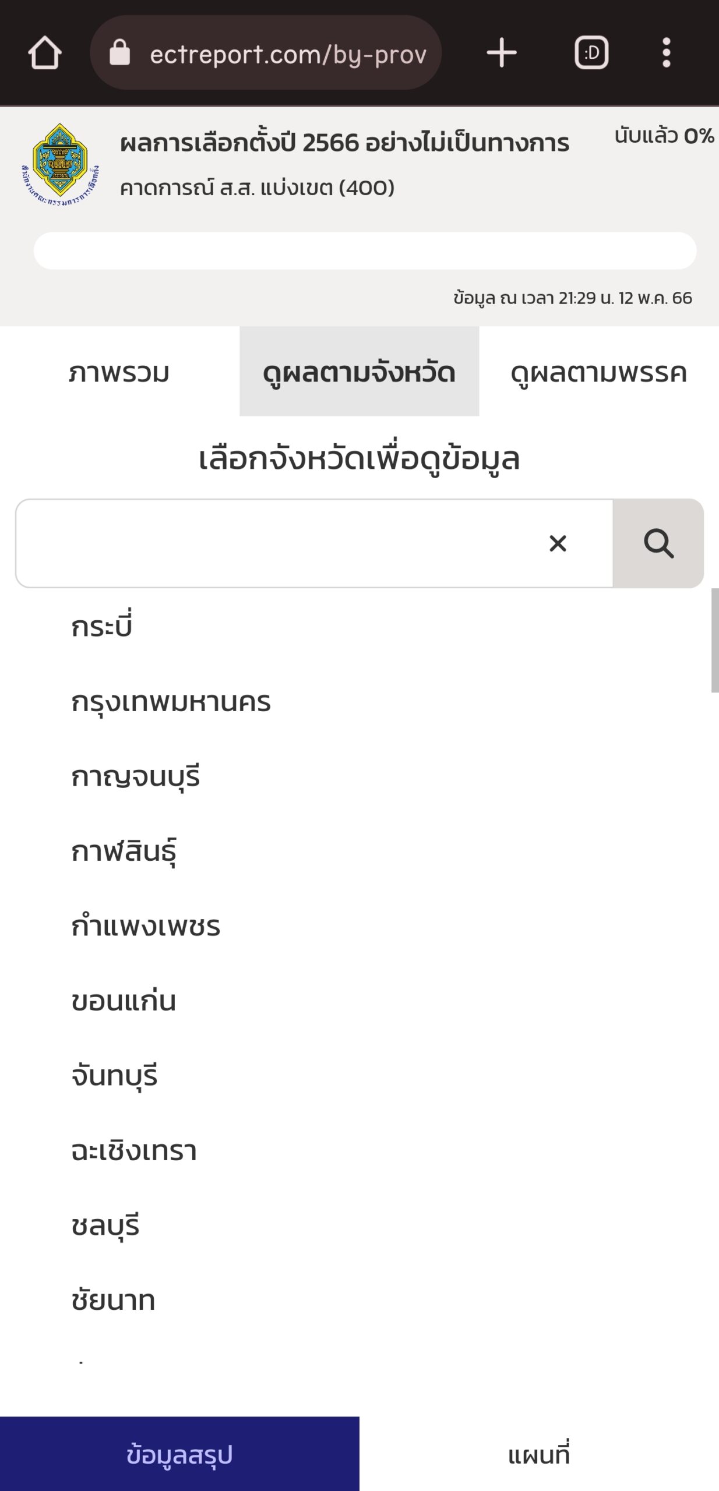Select กรุงเทพมหานคร from the province list
Image resolution: width=719 pixels, height=1491 pixels.
tap(171, 702)
